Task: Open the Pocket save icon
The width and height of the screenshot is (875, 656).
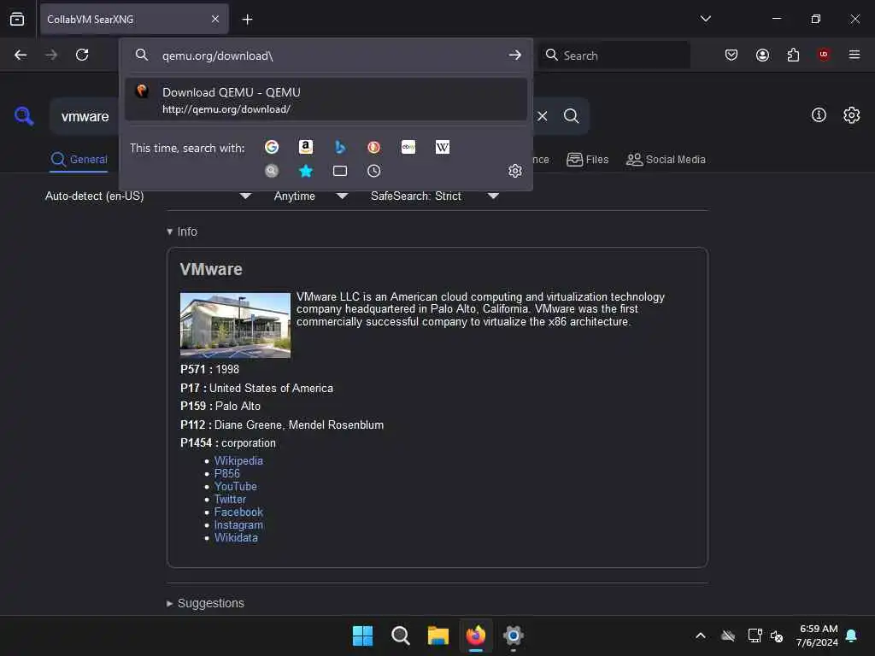Action: pos(731,55)
